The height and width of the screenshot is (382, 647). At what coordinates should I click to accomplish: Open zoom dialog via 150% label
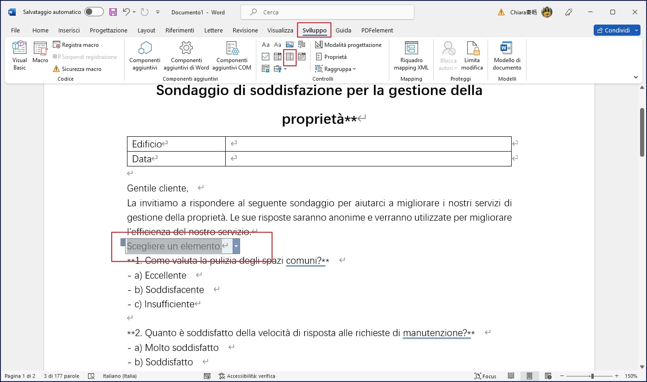pyautogui.click(x=631, y=376)
